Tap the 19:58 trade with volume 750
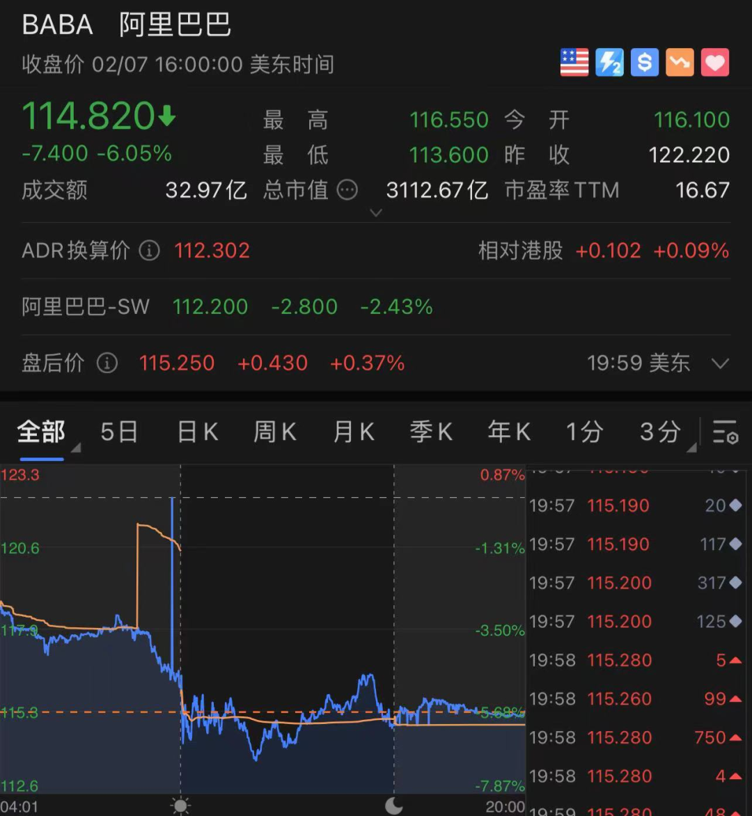This screenshot has height=816, width=752. pyautogui.click(x=636, y=737)
